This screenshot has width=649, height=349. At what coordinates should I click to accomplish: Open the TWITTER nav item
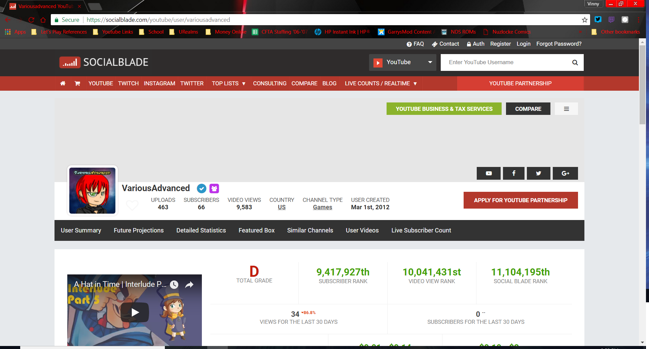click(192, 83)
